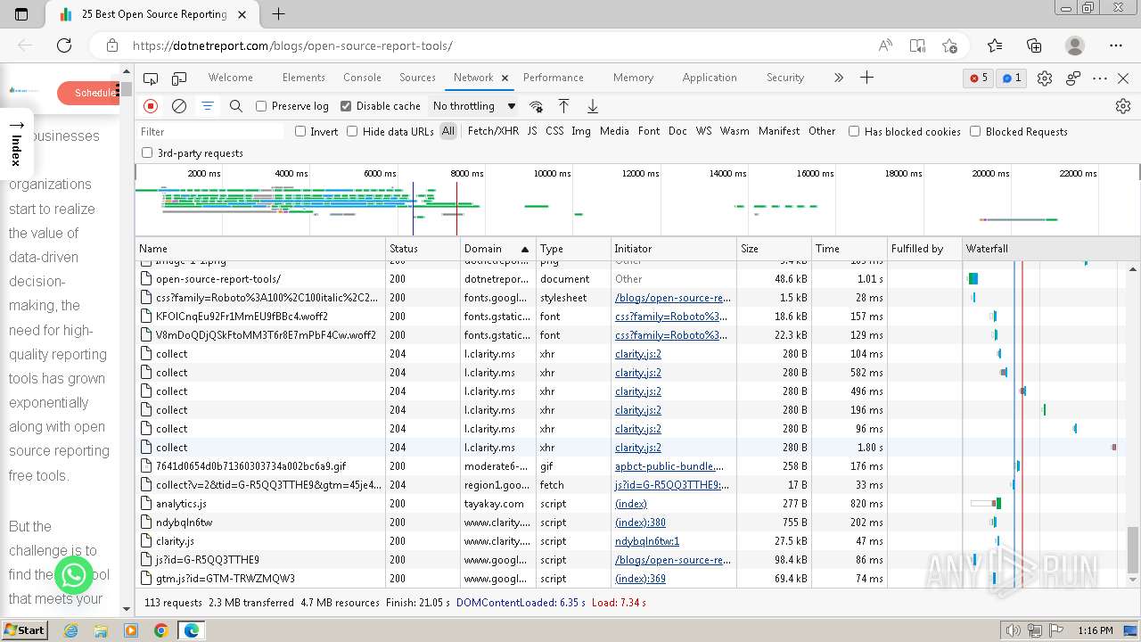Sort by Time column header
This screenshot has width=1141, height=642.
coord(849,249)
